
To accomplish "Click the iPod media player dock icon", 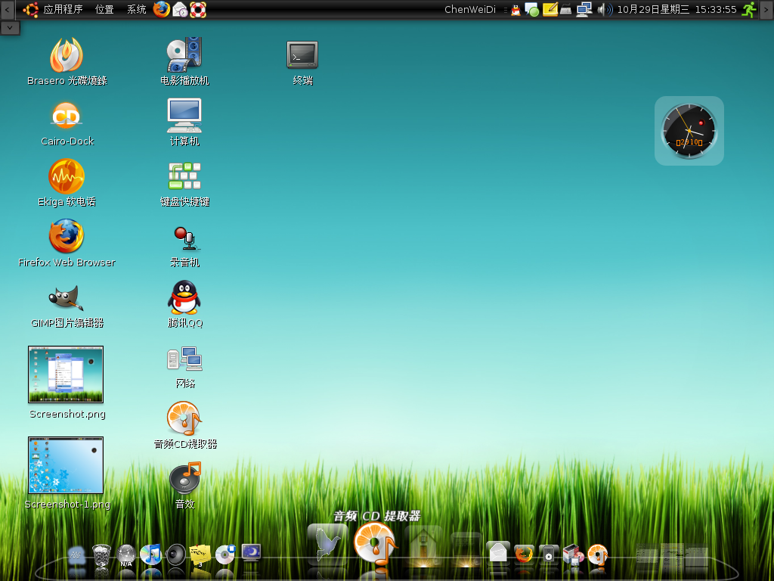I will click(x=549, y=553).
